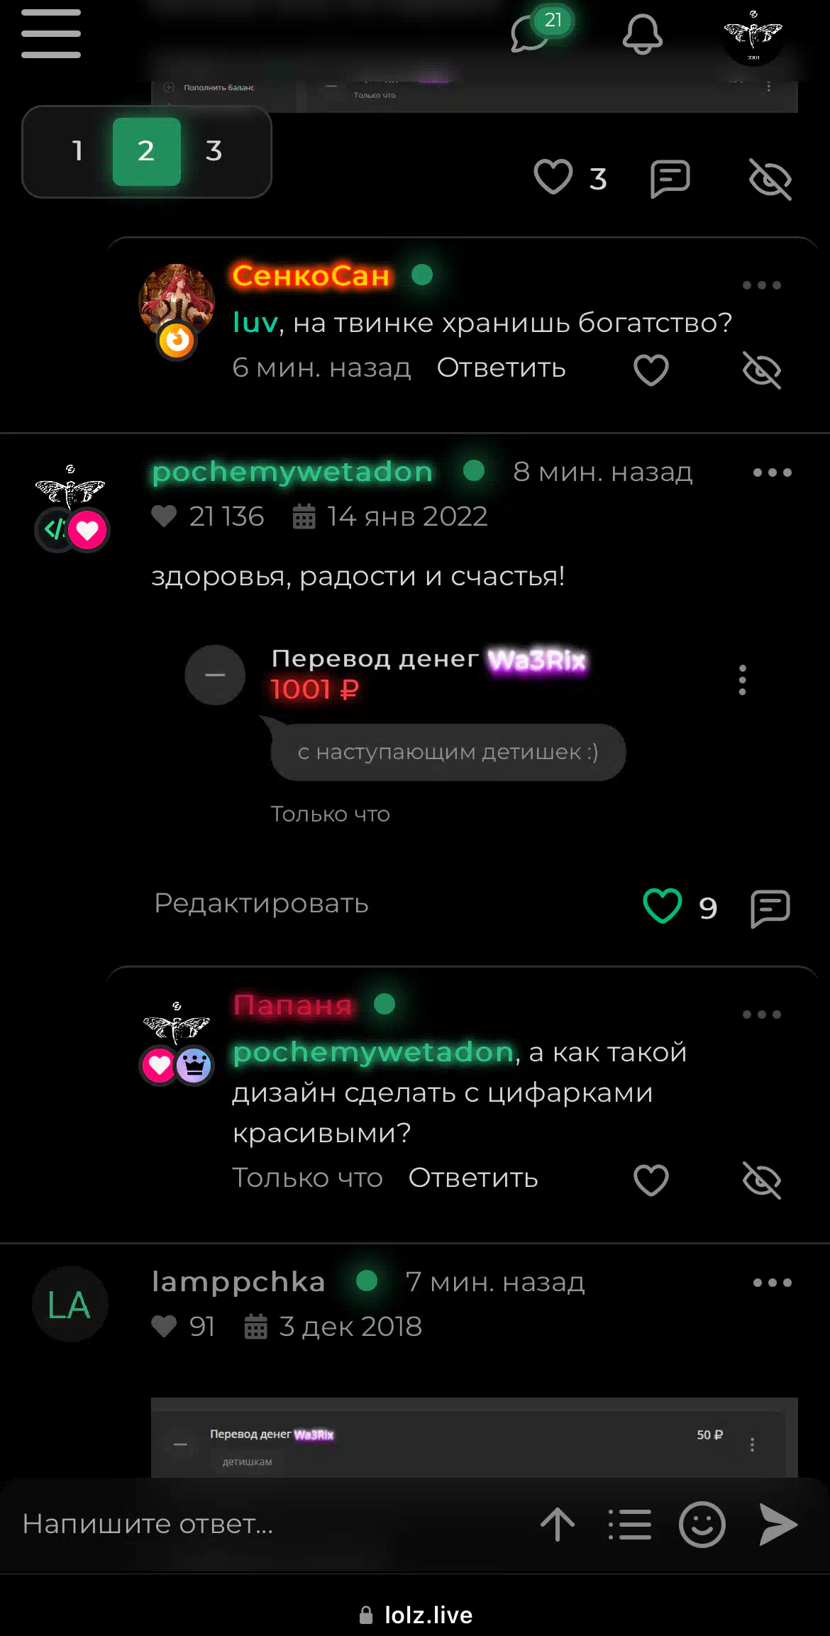Image resolution: width=830 pixels, height=1636 pixels.
Task: Toggle like on pochemywetadon's post with 9 likes
Action: pyautogui.click(x=663, y=906)
